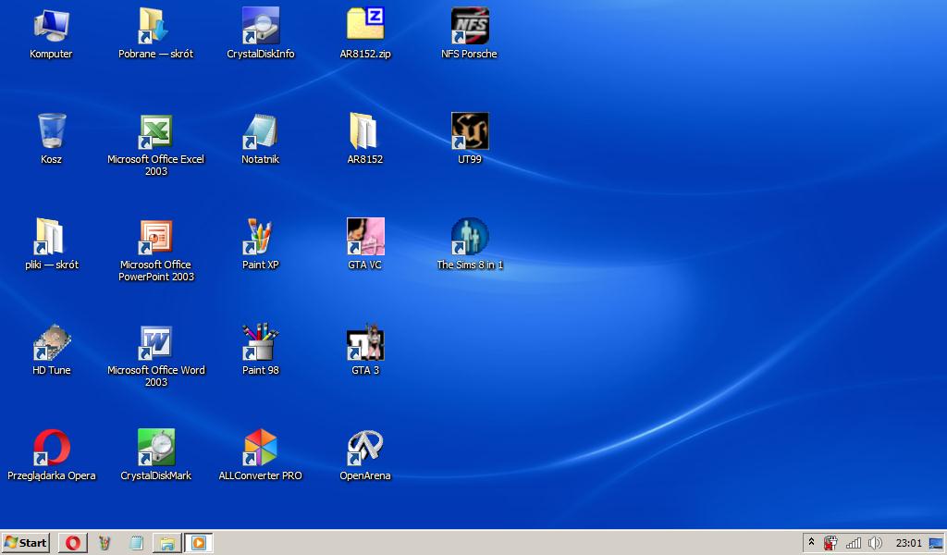The image size is (947, 555).
Task: Click the show desktop tray button
Action: (x=936, y=543)
